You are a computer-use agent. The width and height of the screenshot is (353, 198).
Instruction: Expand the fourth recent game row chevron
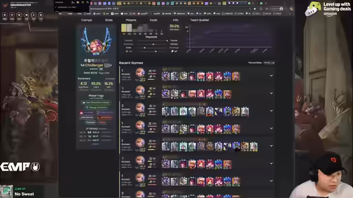pos(271,128)
